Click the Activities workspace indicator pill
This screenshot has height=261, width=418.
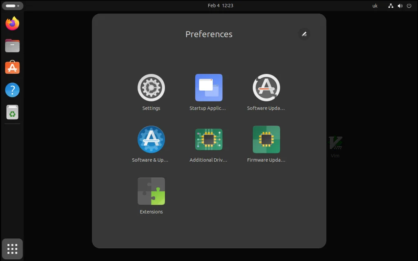coord(12,6)
